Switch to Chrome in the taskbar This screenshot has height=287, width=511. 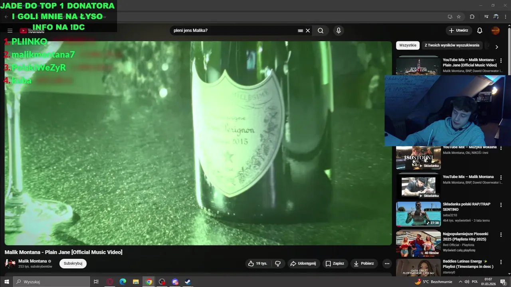point(149,282)
